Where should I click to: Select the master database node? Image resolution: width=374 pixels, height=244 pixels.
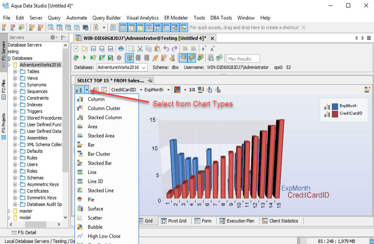click(x=26, y=211)
